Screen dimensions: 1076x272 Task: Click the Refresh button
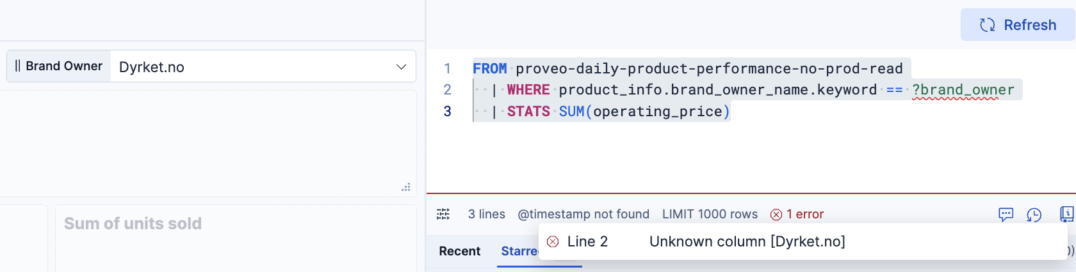tap(1018, 25)
